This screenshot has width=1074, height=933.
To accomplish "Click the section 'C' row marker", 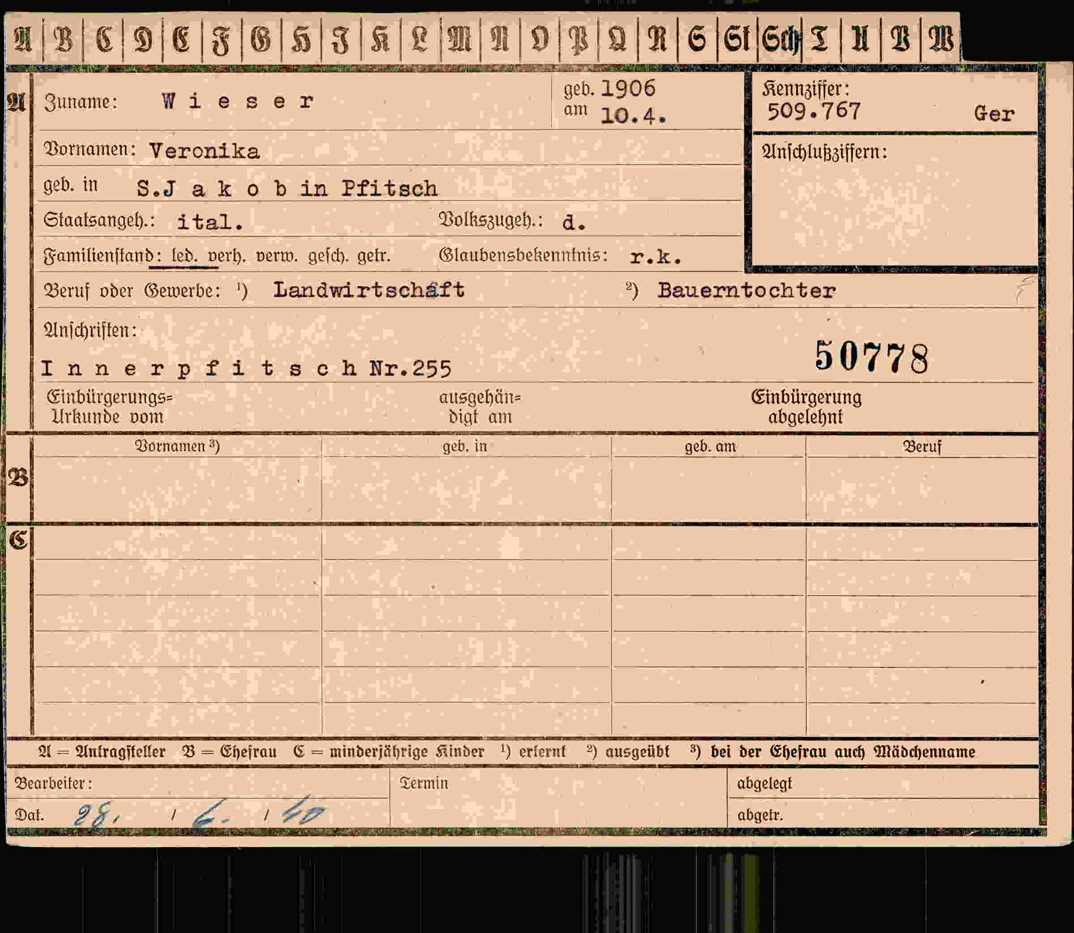I will [x=18, y=540].
